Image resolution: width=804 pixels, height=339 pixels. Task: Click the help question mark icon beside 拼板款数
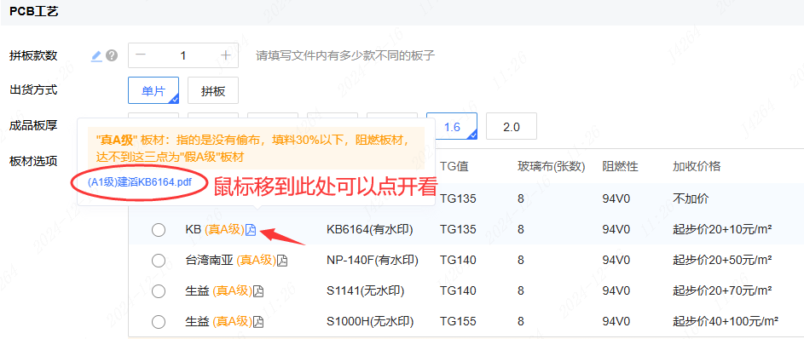tap(112, 56)
